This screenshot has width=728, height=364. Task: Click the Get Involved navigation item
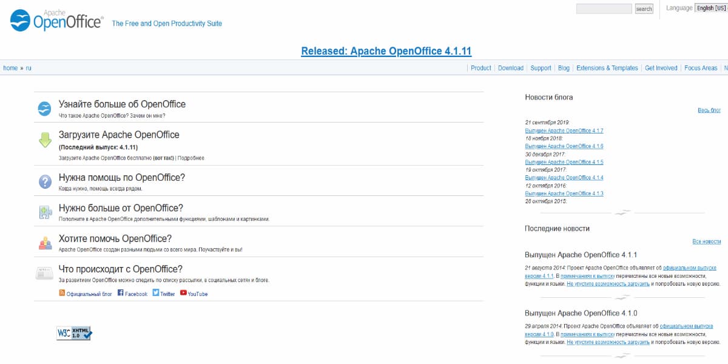[661, 67]
